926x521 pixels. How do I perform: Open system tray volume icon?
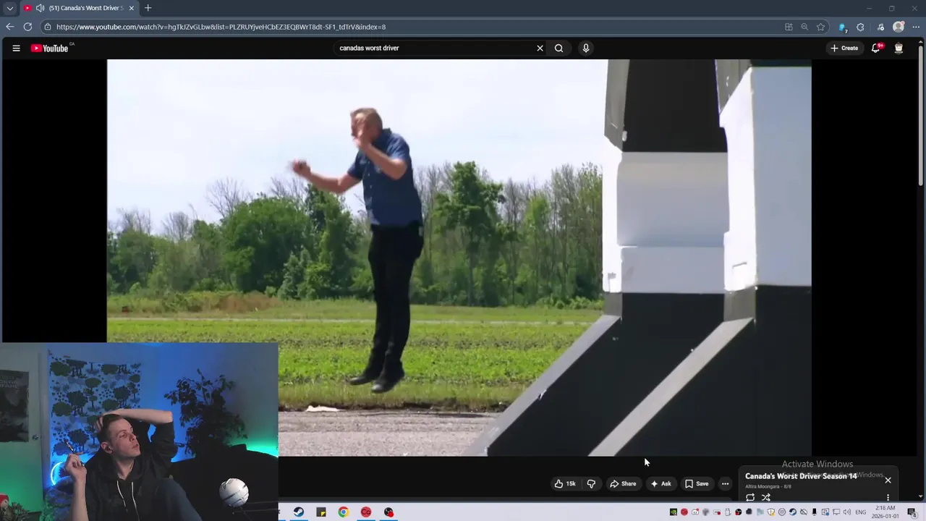click(x=847, y=512)
